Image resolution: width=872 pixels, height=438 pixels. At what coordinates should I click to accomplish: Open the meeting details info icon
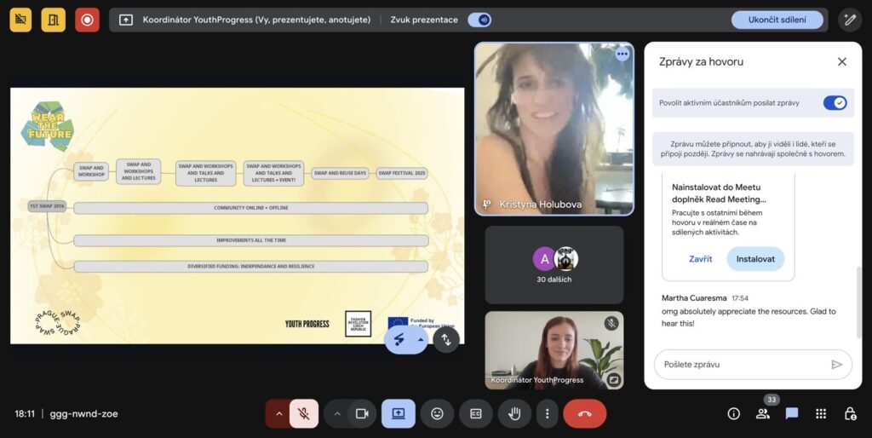[x=733, y=413]
